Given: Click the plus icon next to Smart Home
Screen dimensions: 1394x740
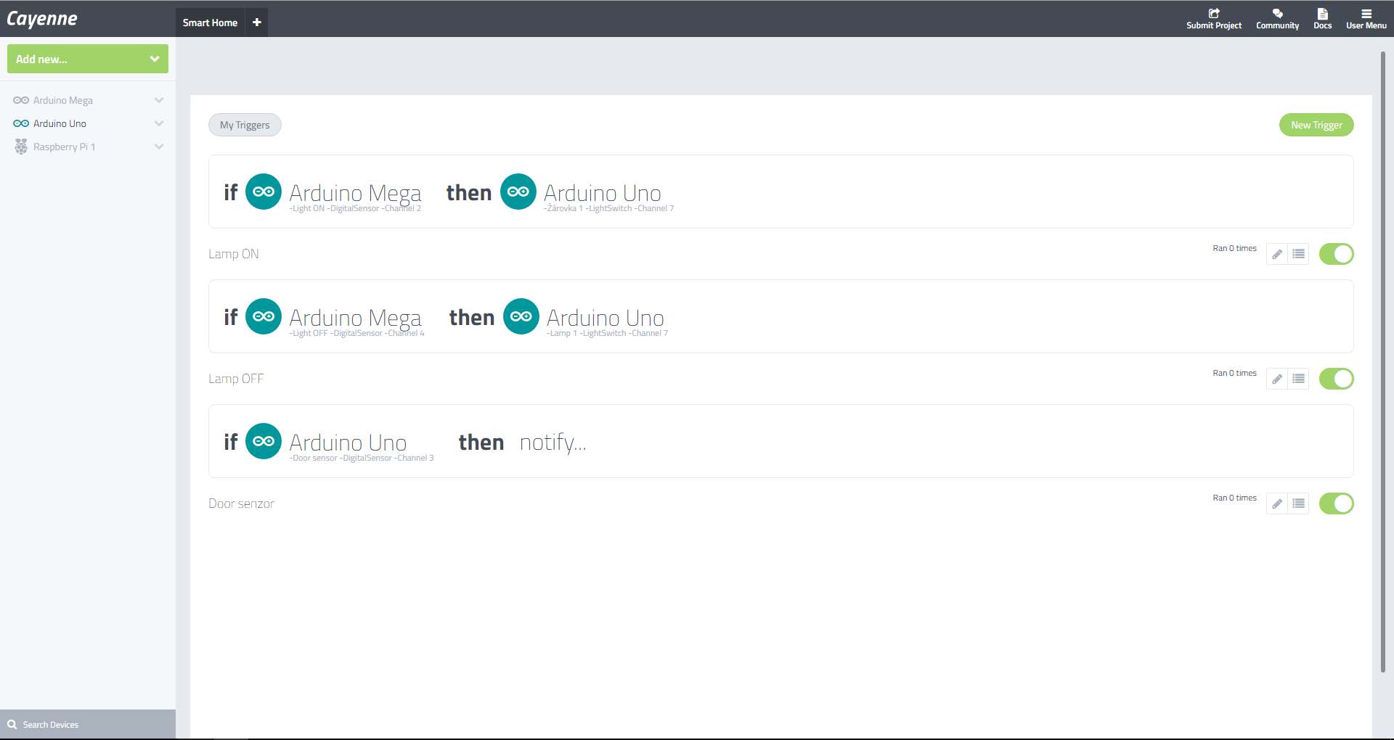Looking at the screenshot, I should [x=257, y=22].
